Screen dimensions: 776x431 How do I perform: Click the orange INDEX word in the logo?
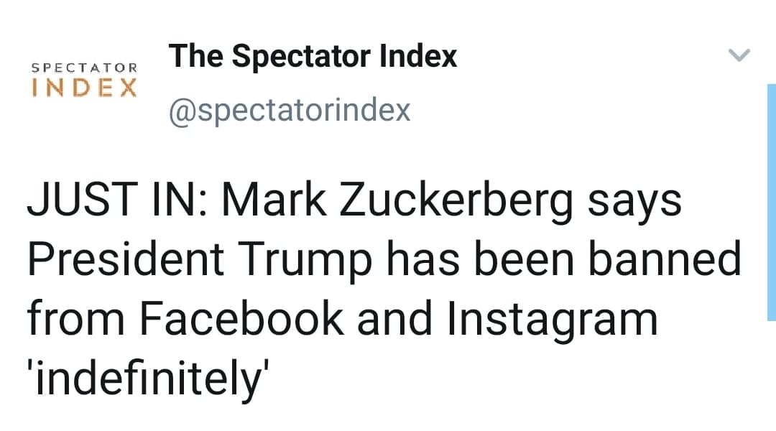84,88
